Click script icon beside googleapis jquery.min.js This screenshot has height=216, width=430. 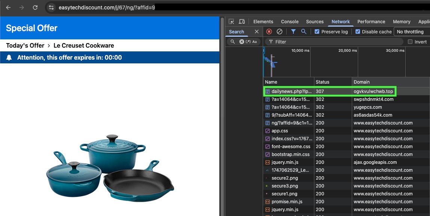pos(267,162)
